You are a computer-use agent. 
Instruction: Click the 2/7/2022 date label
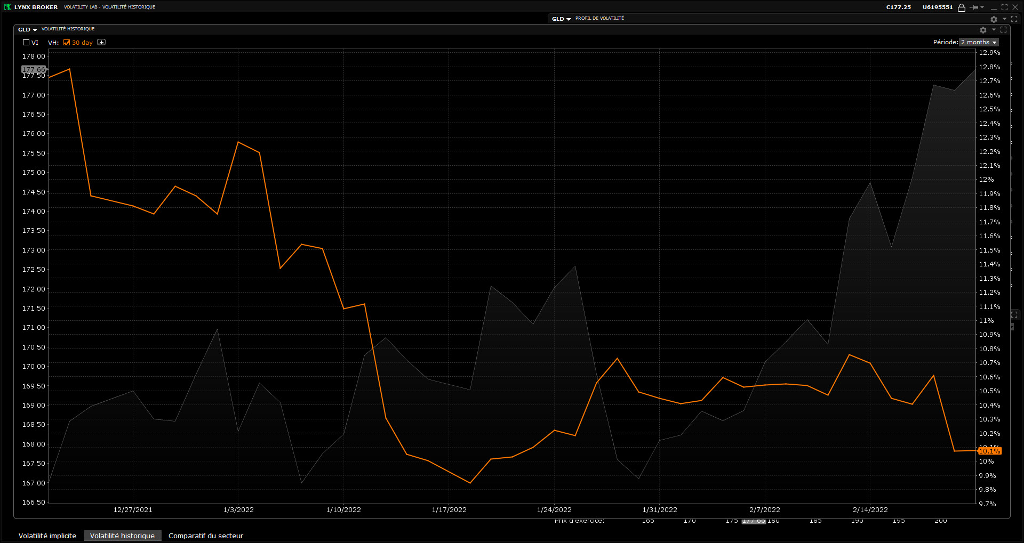click(765, 509)
